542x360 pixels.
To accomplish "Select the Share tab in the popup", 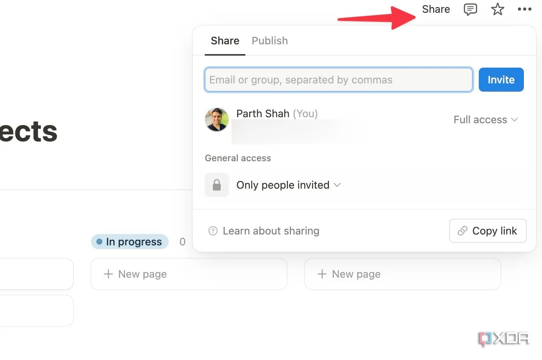I will pos(225,41).
